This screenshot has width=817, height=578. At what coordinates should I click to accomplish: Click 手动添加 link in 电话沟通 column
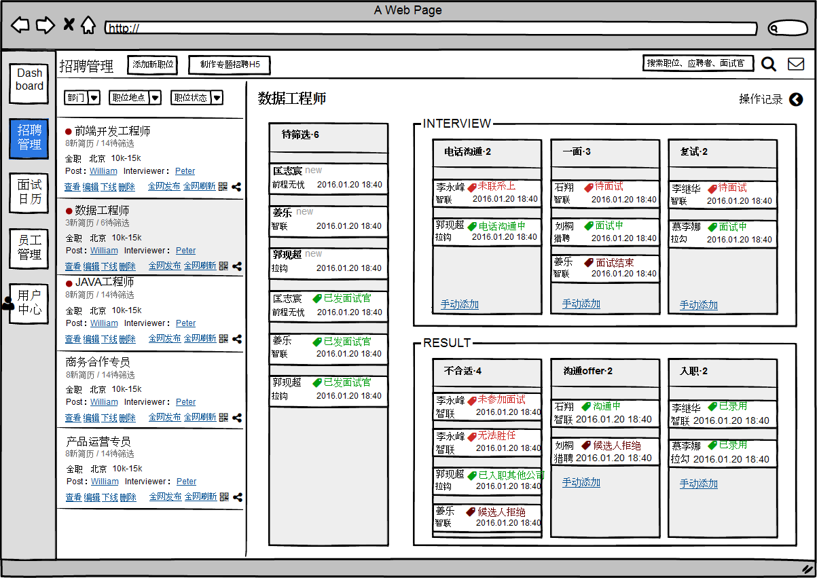coord(459,304)
